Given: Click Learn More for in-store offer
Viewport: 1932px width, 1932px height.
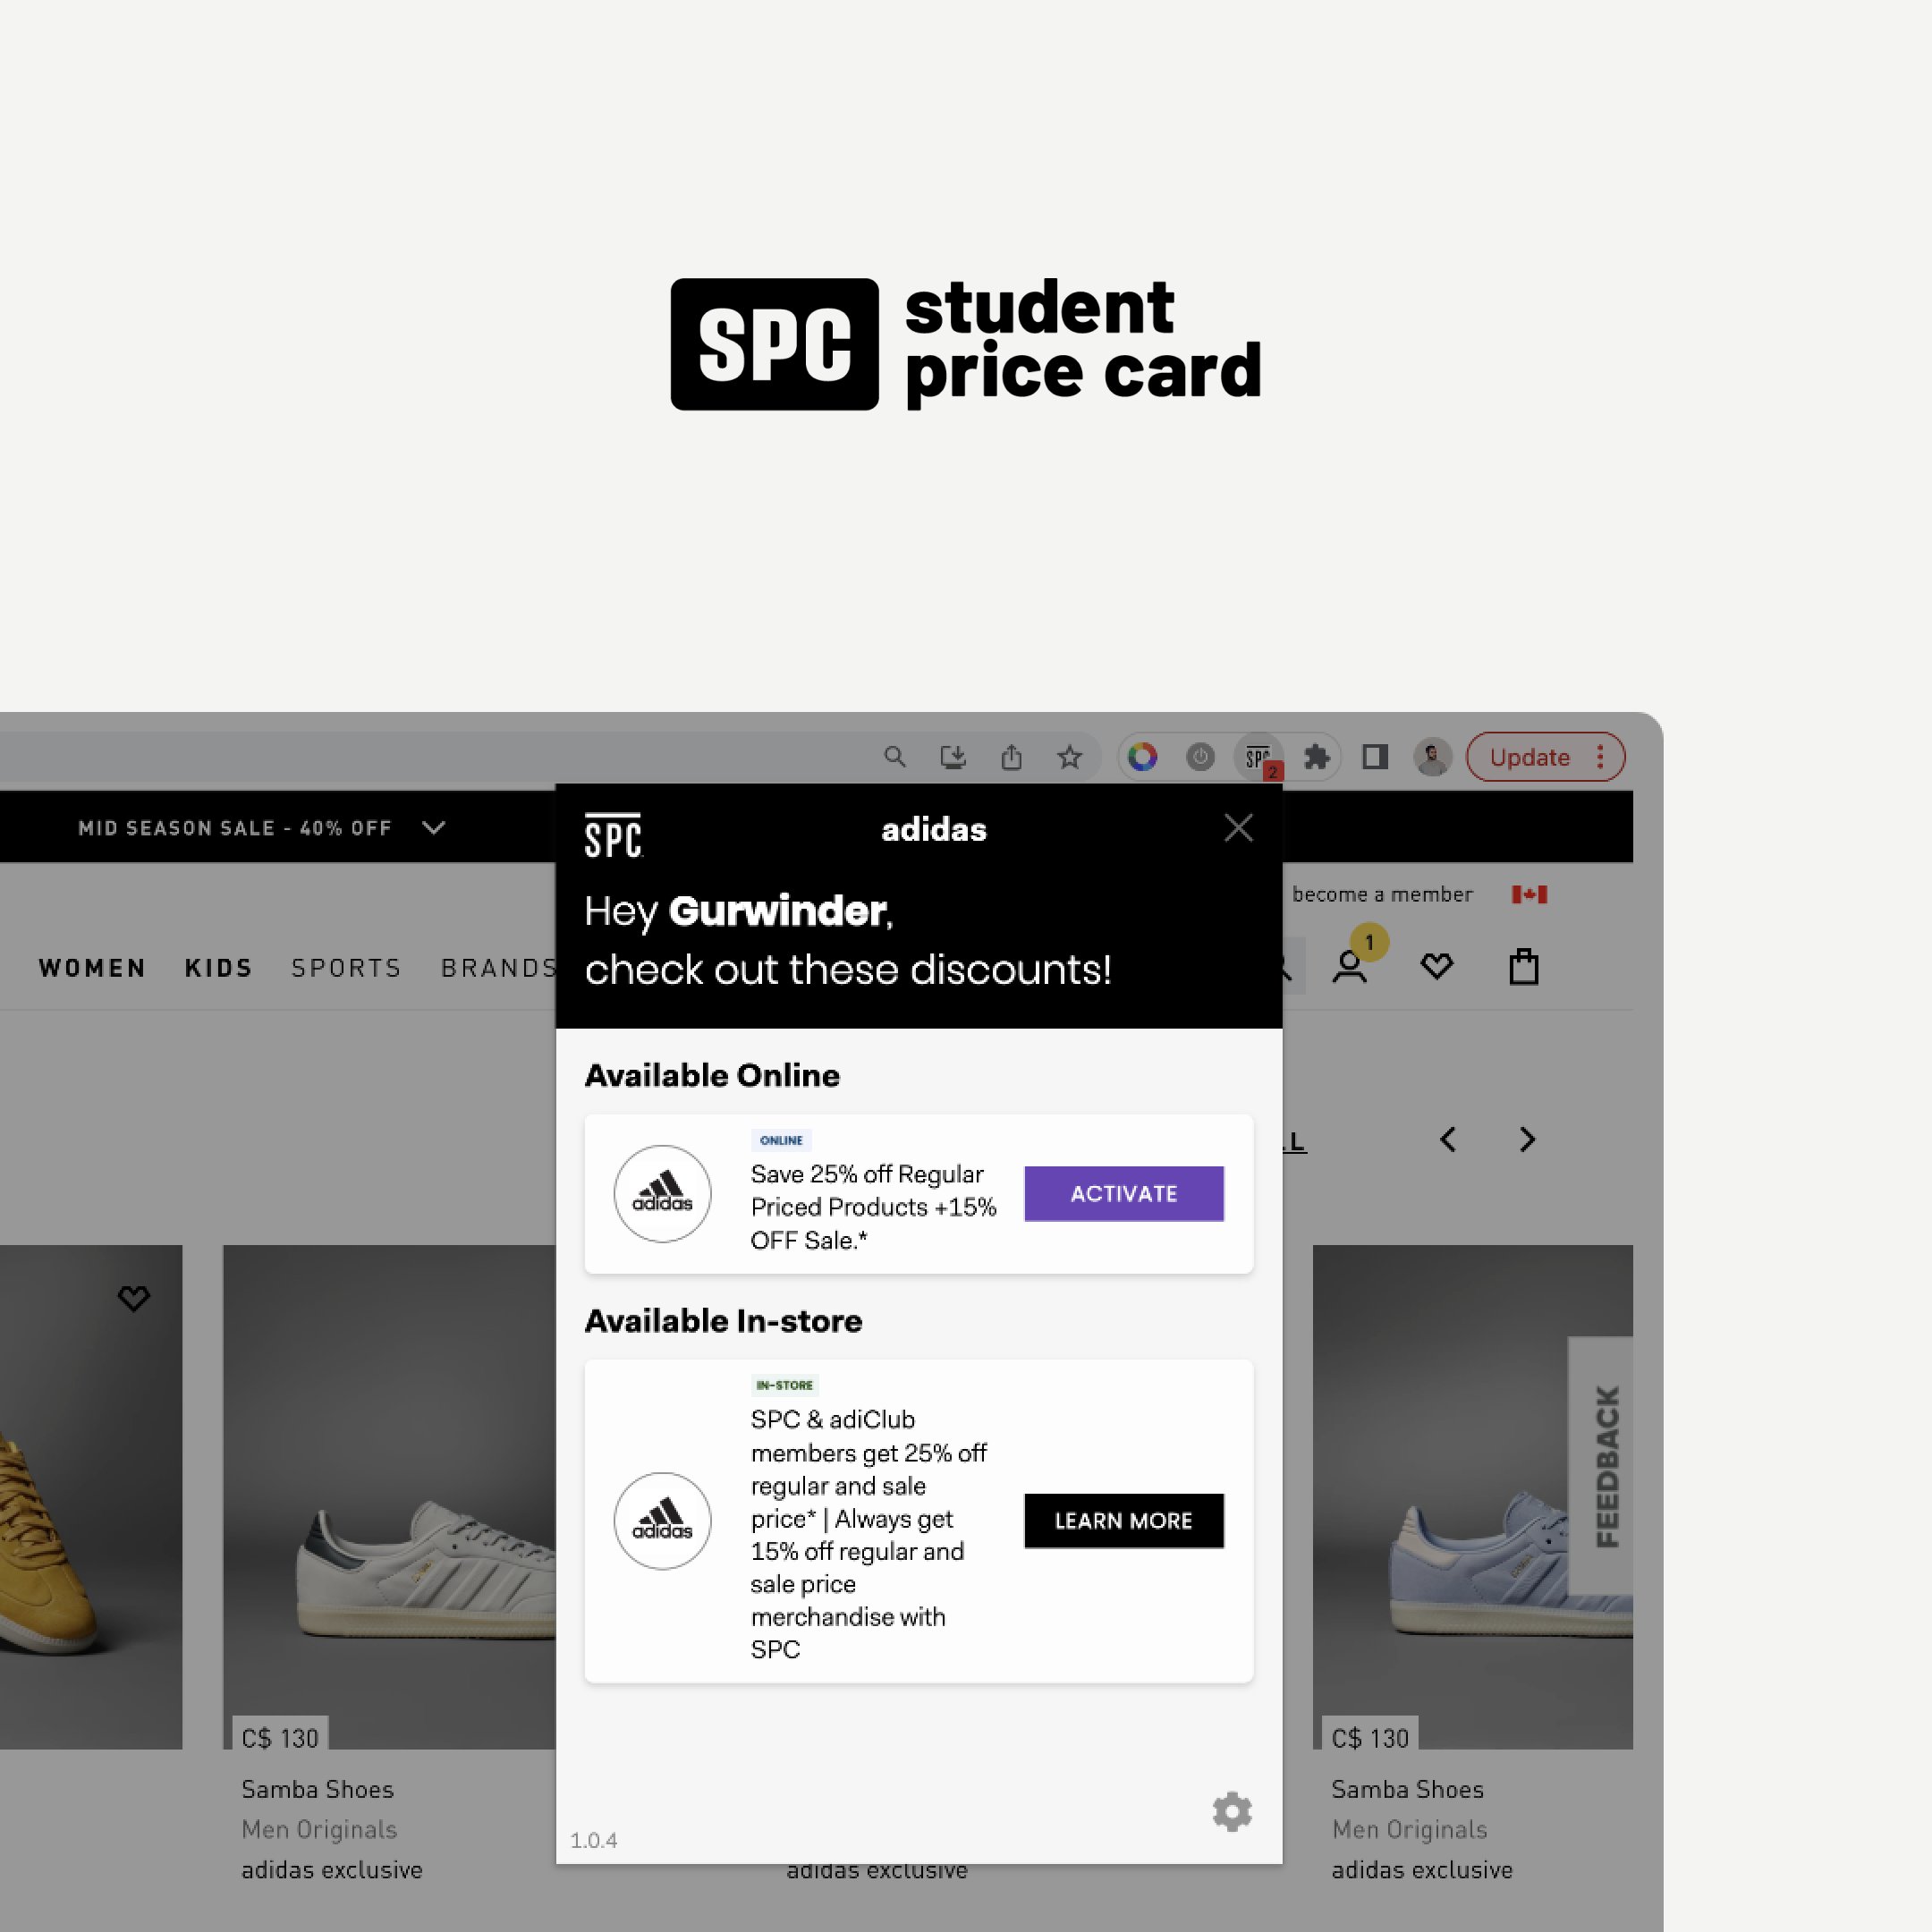Looking at the screenshot, I should point(1123,1520).
